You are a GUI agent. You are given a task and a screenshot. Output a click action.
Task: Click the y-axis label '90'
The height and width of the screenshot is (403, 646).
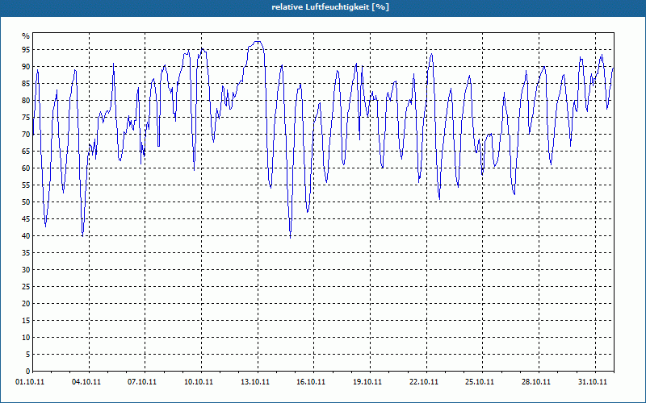pyautogui.click(x=26, y=67)
